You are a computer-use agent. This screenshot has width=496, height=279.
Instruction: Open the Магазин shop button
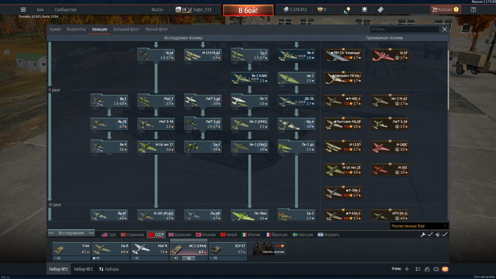coord(446,10)
